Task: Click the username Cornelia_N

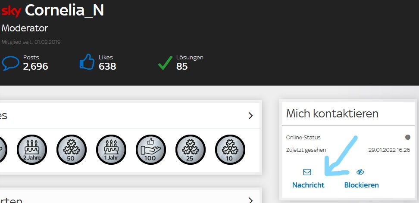Action: pos(64,10)
